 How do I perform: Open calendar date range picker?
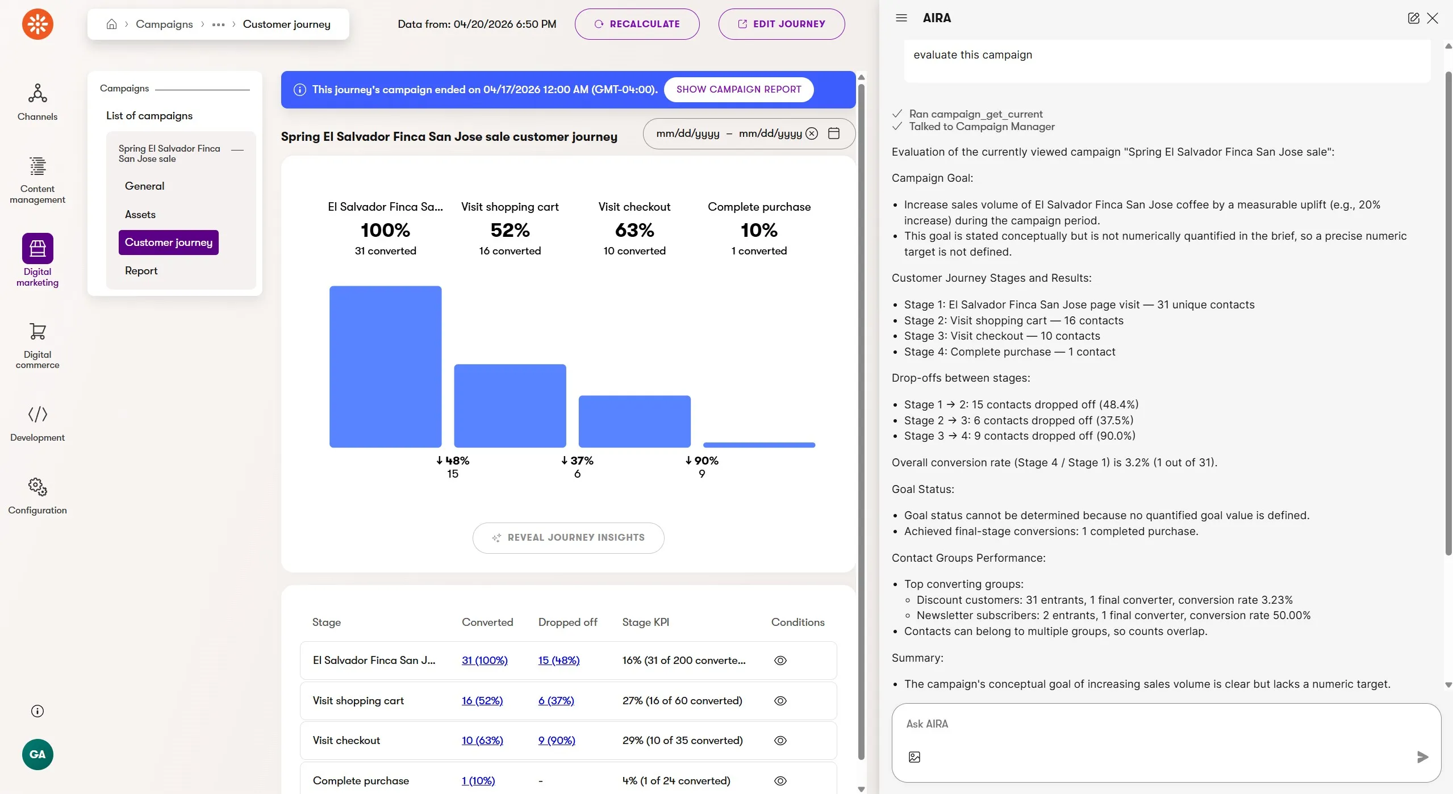point(834,133)
